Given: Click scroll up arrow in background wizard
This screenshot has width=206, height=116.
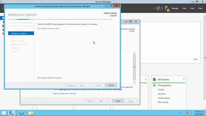Looking at the screenshot, I should 134,53.
